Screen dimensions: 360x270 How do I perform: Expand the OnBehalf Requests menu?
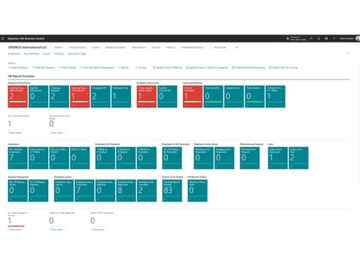pyautogui.click(x=193, y=48)
